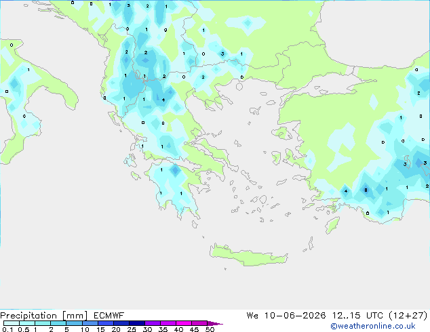Click the '12..15 UTC' time text

coord(357,316)
